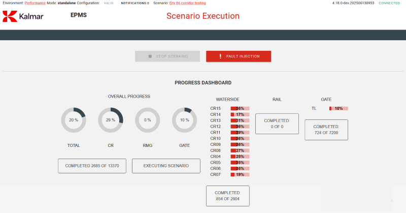Click the CR07 progress bar
This screenshot has width=406, height=213.
click(240, 174)
